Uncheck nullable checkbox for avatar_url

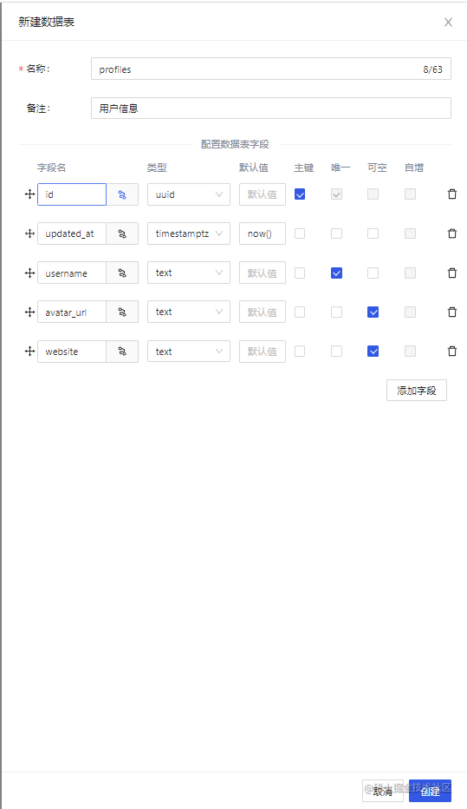[x=373, y=312]
